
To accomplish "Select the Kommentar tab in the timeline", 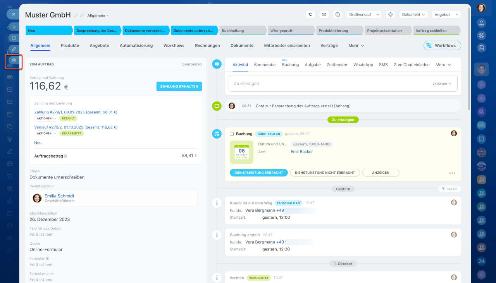I will [x=265, y=65].
